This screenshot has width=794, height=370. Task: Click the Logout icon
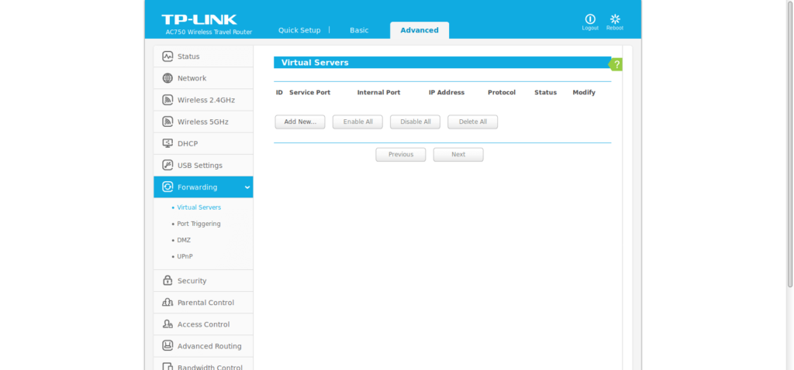[x=590, y=19]
